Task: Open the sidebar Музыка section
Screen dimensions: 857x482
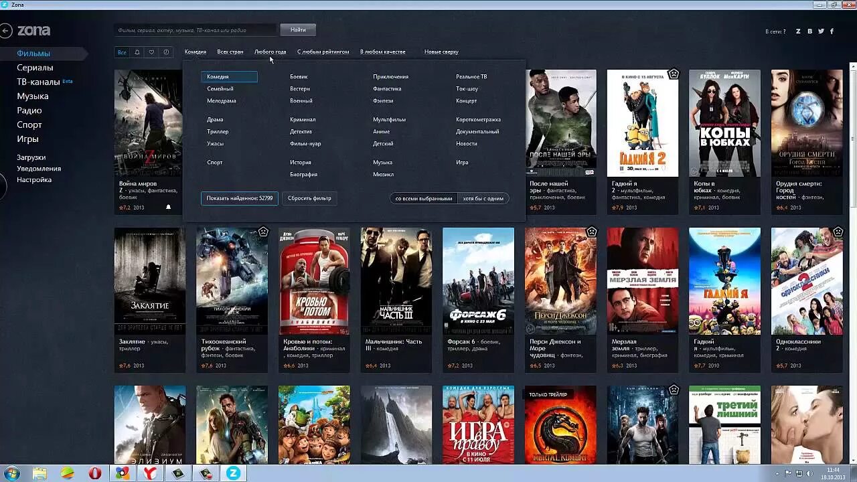Action: tap(32, 96)
